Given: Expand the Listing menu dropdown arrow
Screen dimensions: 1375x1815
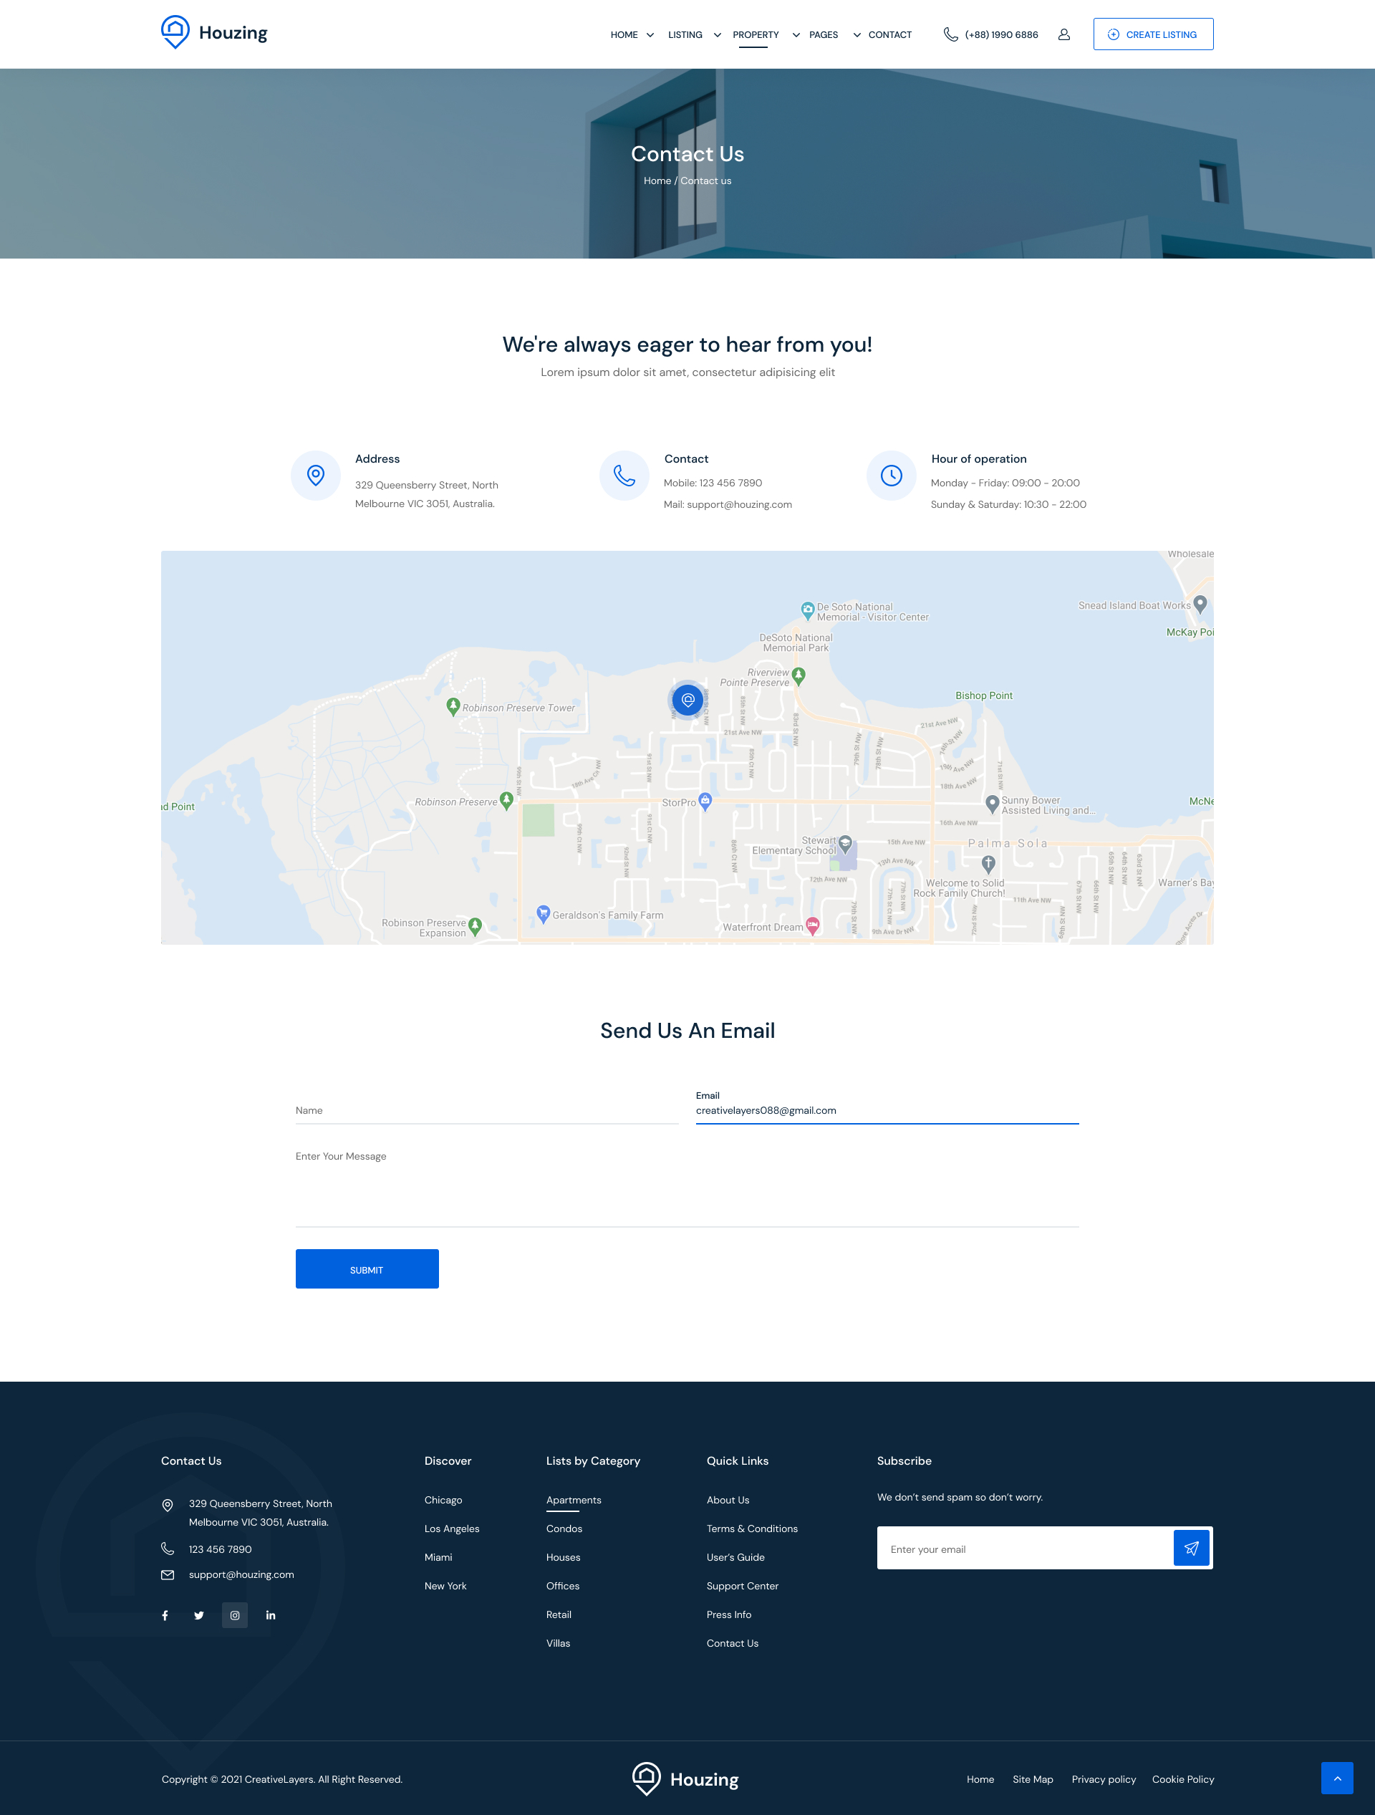Looking at the screenshot, I should (x=717, y=35).
